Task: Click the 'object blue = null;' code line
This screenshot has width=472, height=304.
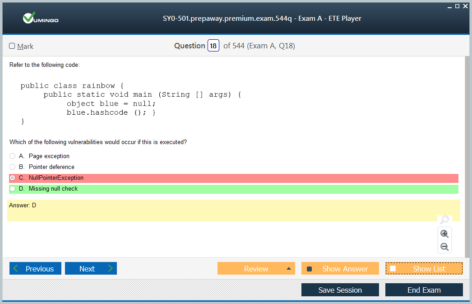Action: [111, 103]
